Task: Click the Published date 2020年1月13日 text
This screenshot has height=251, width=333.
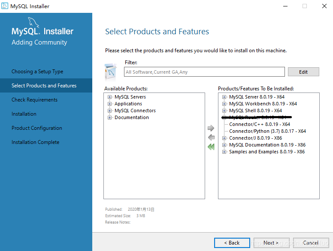Action: pos(130,209)
